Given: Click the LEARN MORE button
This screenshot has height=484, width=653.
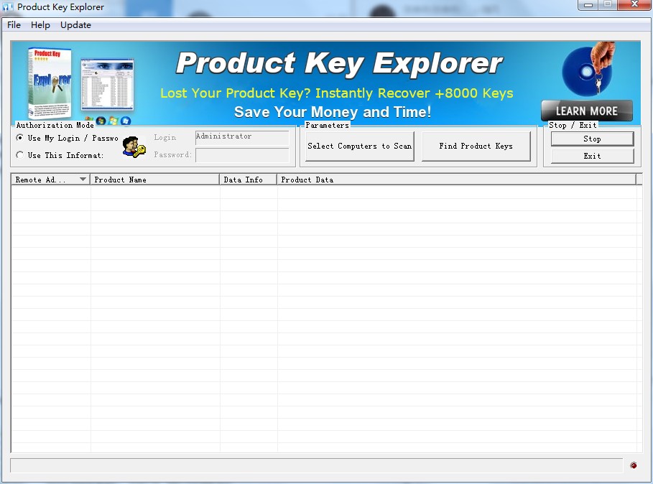Looking at the screenshot, I should coord(586,111).
